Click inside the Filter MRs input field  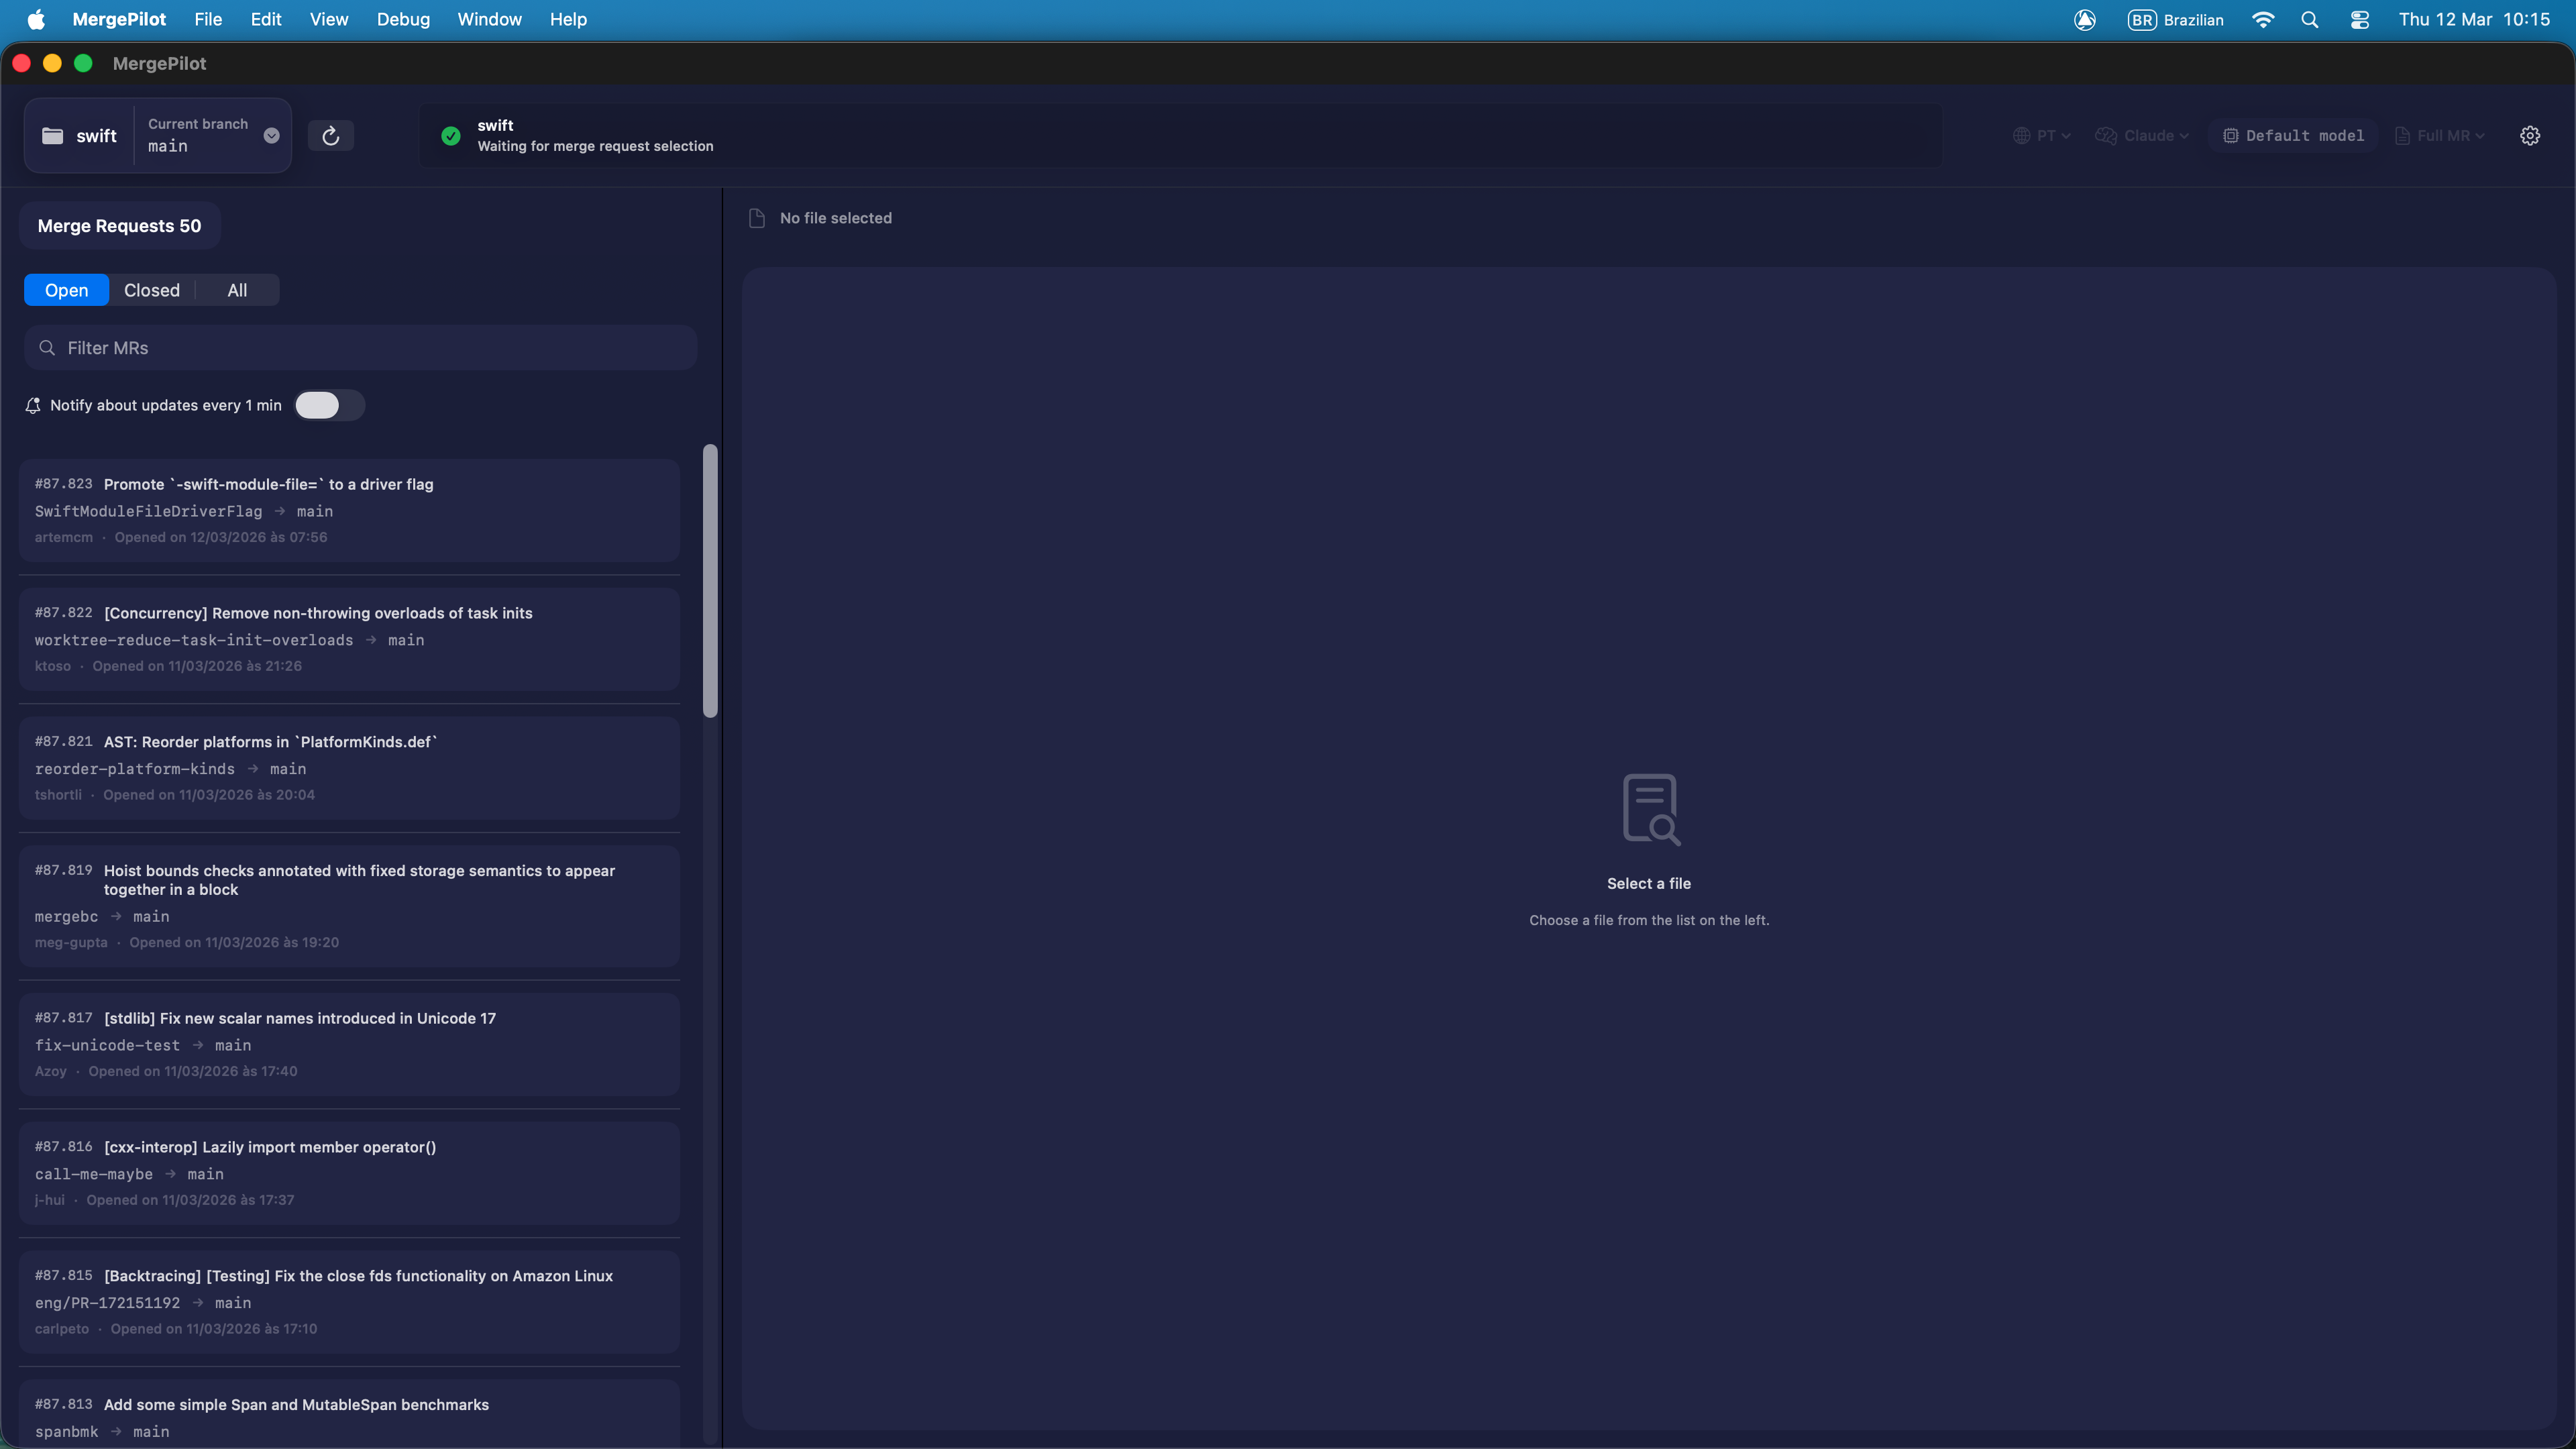[360, 347]
